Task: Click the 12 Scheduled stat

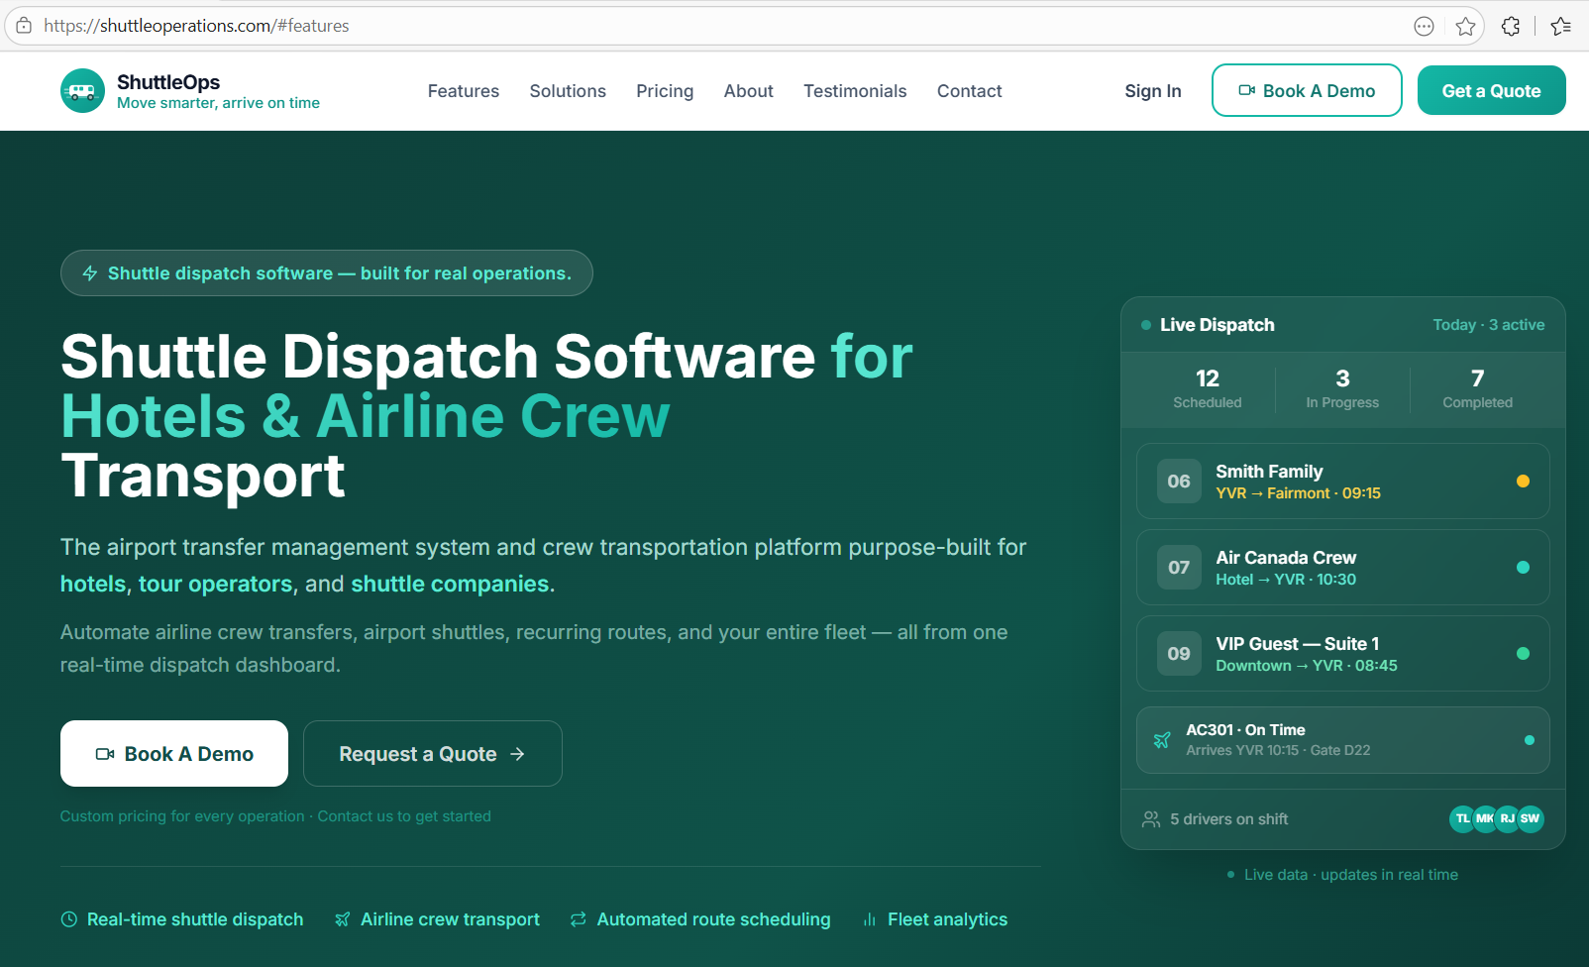Action: click(x=1208, y=388)
